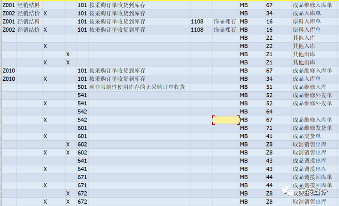Click '取消销售出库' in the 602 row with two X
339x206 pixels.
[x=309, y=153]
